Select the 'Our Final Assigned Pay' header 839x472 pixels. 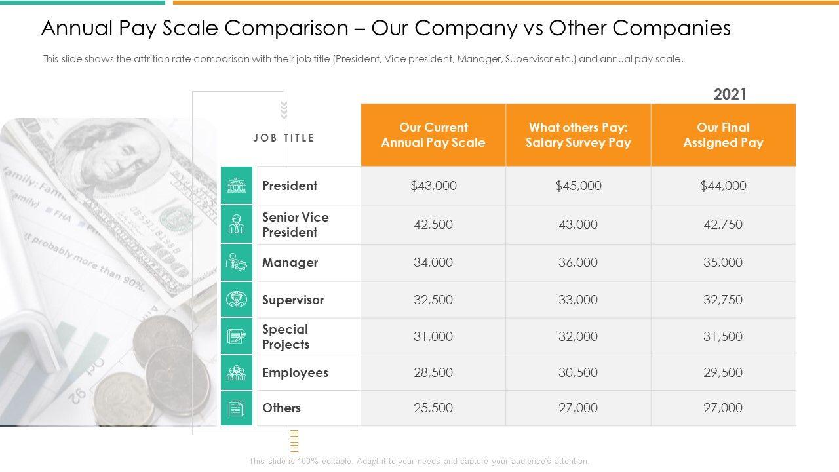pyautogui.click(x=723, y=135)
